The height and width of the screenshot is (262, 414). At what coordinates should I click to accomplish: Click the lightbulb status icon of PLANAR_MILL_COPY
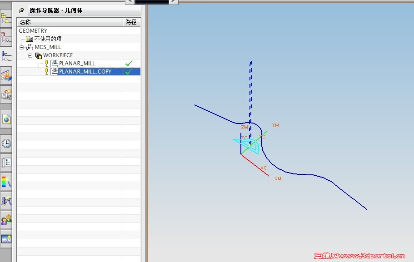46,71
